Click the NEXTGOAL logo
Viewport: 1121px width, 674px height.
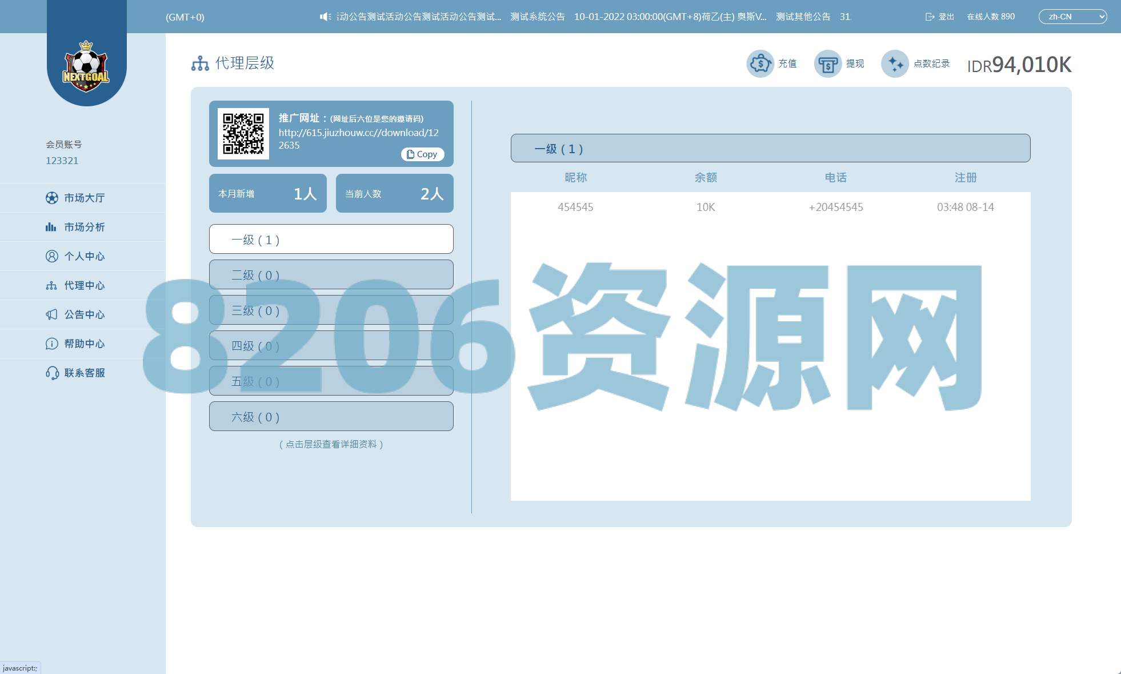tap(86, 66)
